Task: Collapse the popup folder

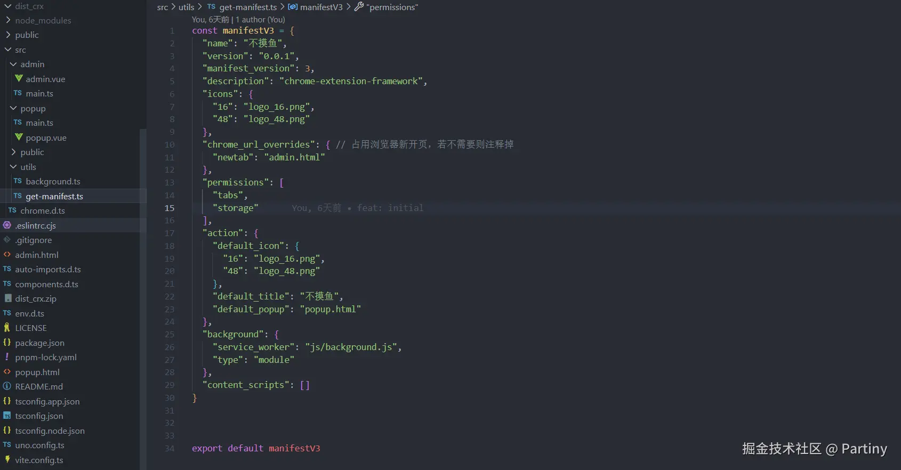Action: pyautogui.click(x=13, y=108)
